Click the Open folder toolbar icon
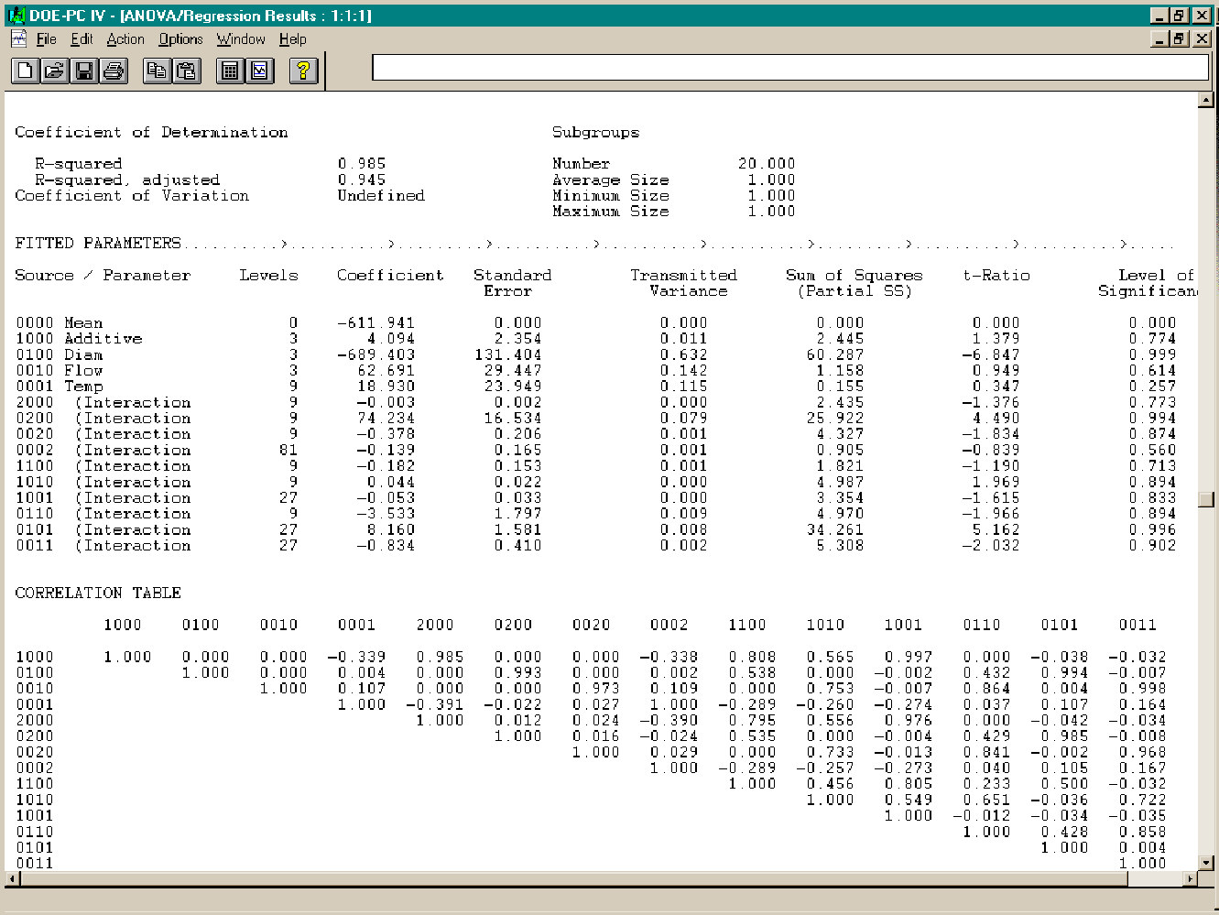The width and height of the screenshot is (1219, 915). click(x=55, y=71)
